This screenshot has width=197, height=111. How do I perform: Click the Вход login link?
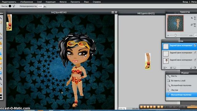coord(185,2)
